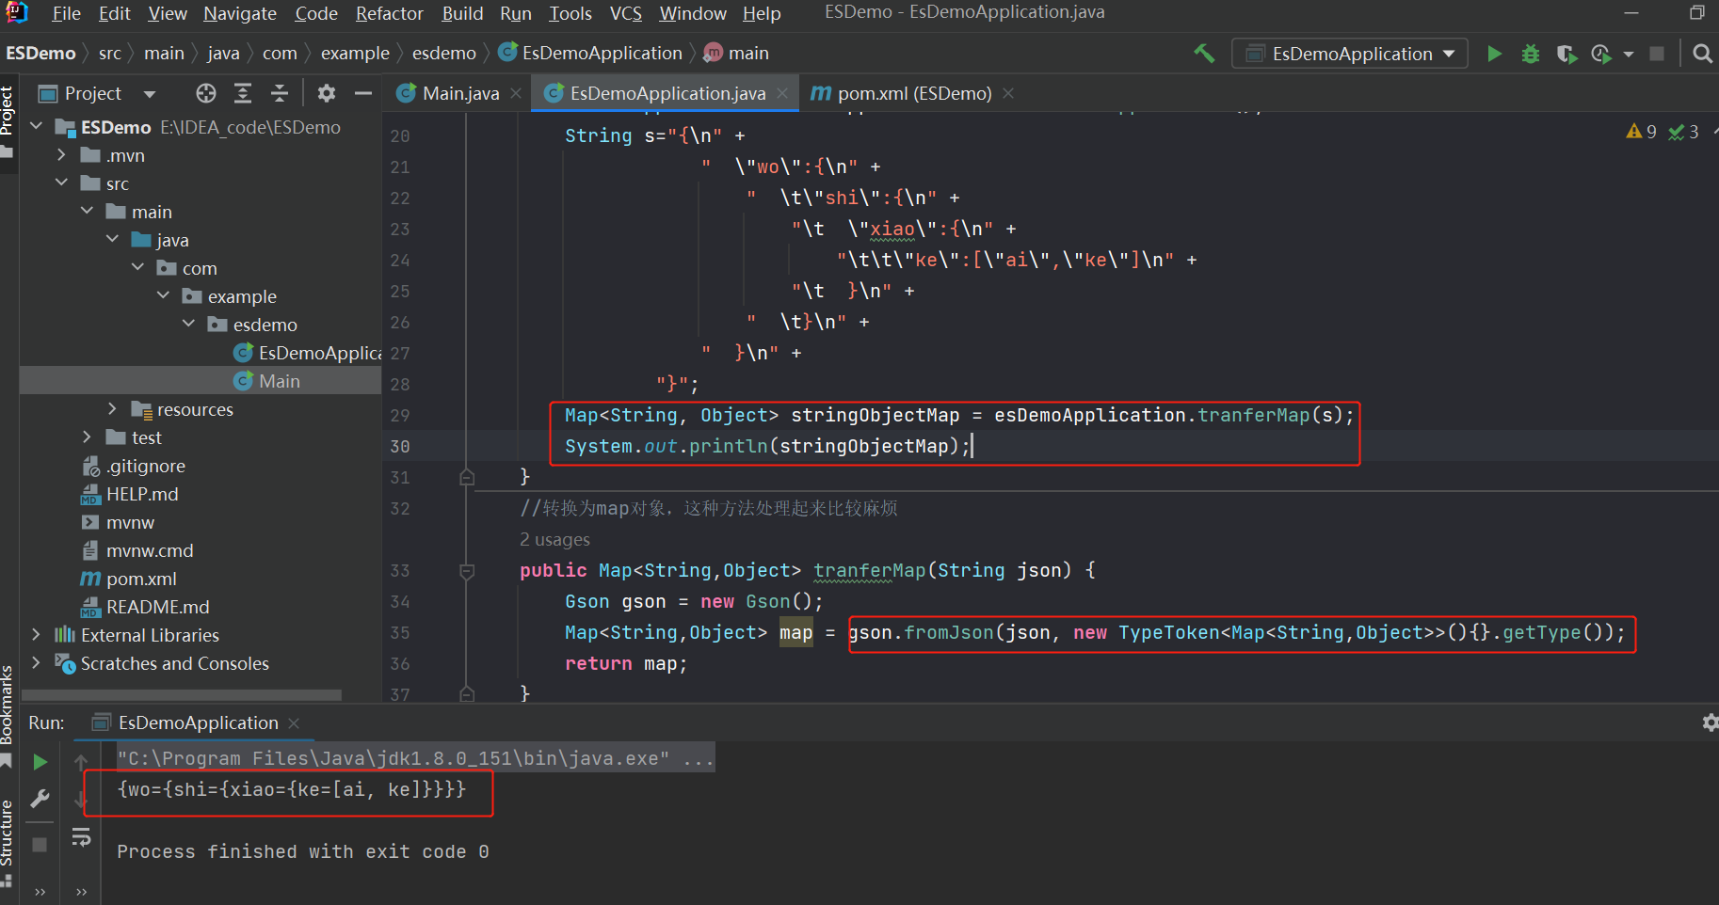This screenshot has width=1719, height=905.
Task: Open Project view mode dropdown
Action: click(149, 93)
